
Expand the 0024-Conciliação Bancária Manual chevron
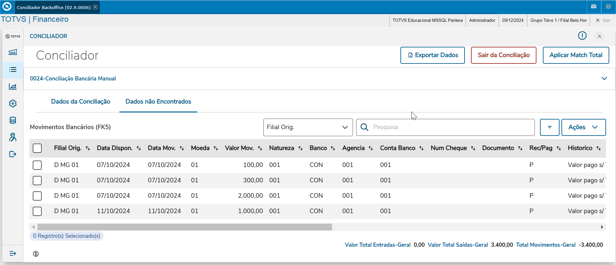click(604, 79)
